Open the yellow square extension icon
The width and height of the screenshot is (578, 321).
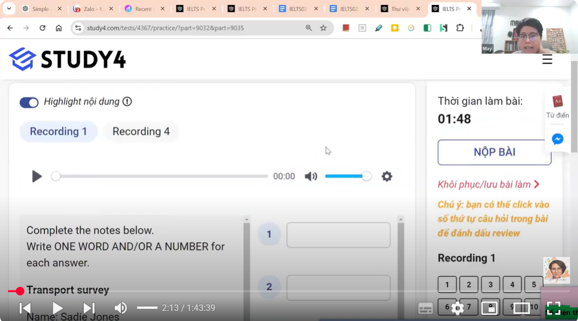point(395,28)
